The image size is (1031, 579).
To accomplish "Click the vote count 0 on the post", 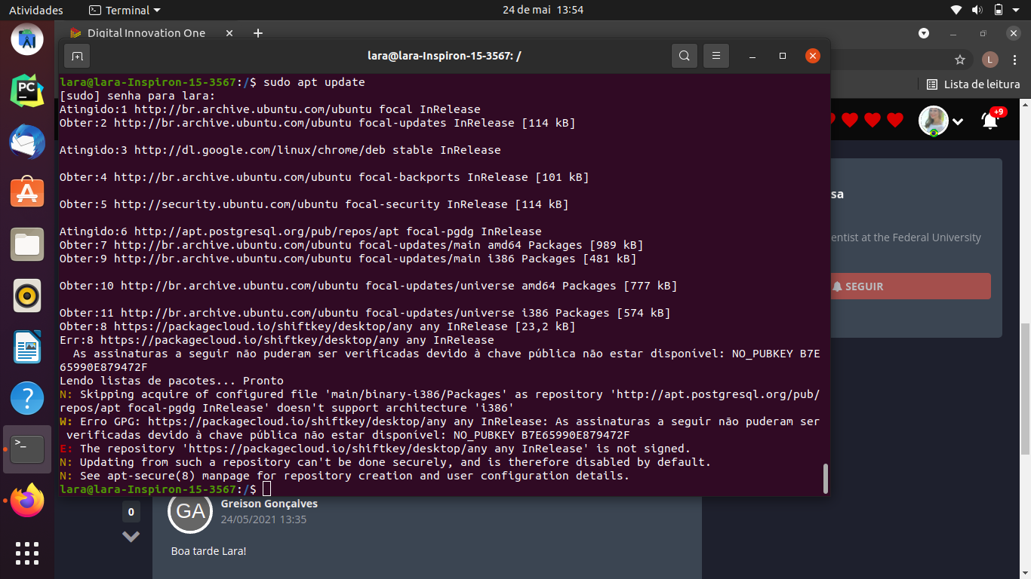I will tap(131, 512).
